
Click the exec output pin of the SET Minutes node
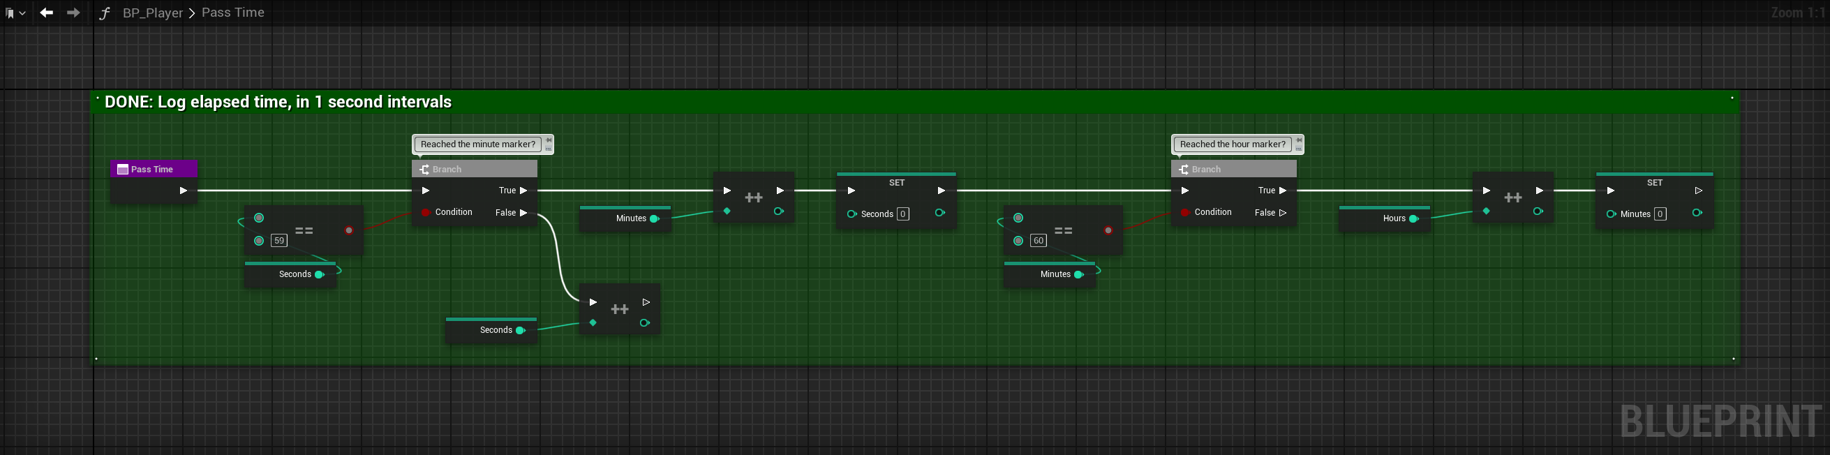click(x=1699, y=191)
